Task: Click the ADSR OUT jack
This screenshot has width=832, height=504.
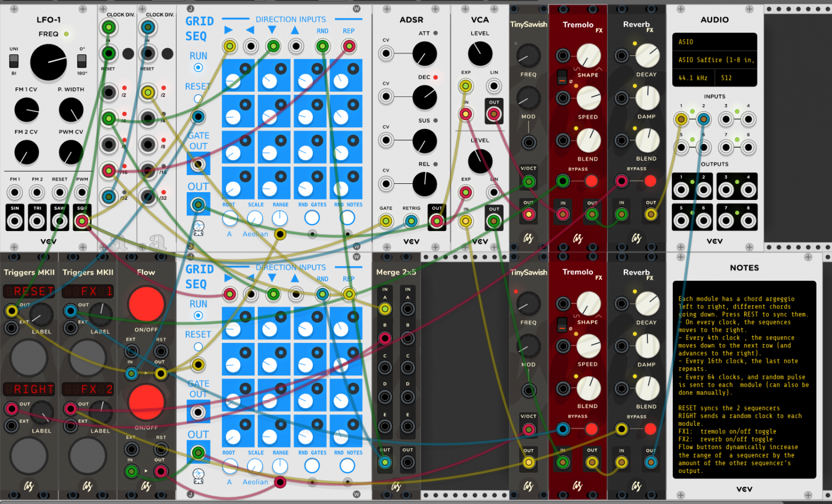Action: pos(437,221)
